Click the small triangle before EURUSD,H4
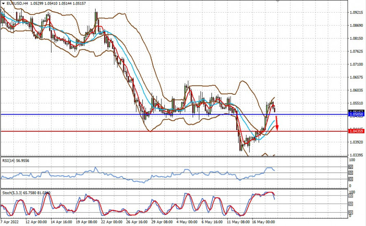Viewport: 366px width, 226px height. [x=3, y=4]
